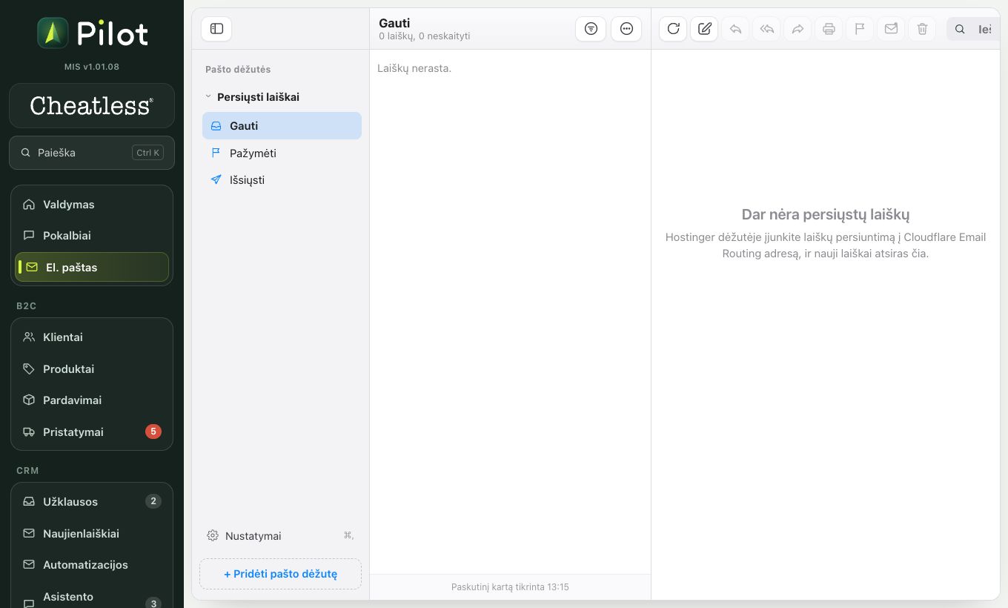Open Klientai in the sidebar
This screenshot has width=1008, height=608.
pyautogui.click(x=92, y=337)
